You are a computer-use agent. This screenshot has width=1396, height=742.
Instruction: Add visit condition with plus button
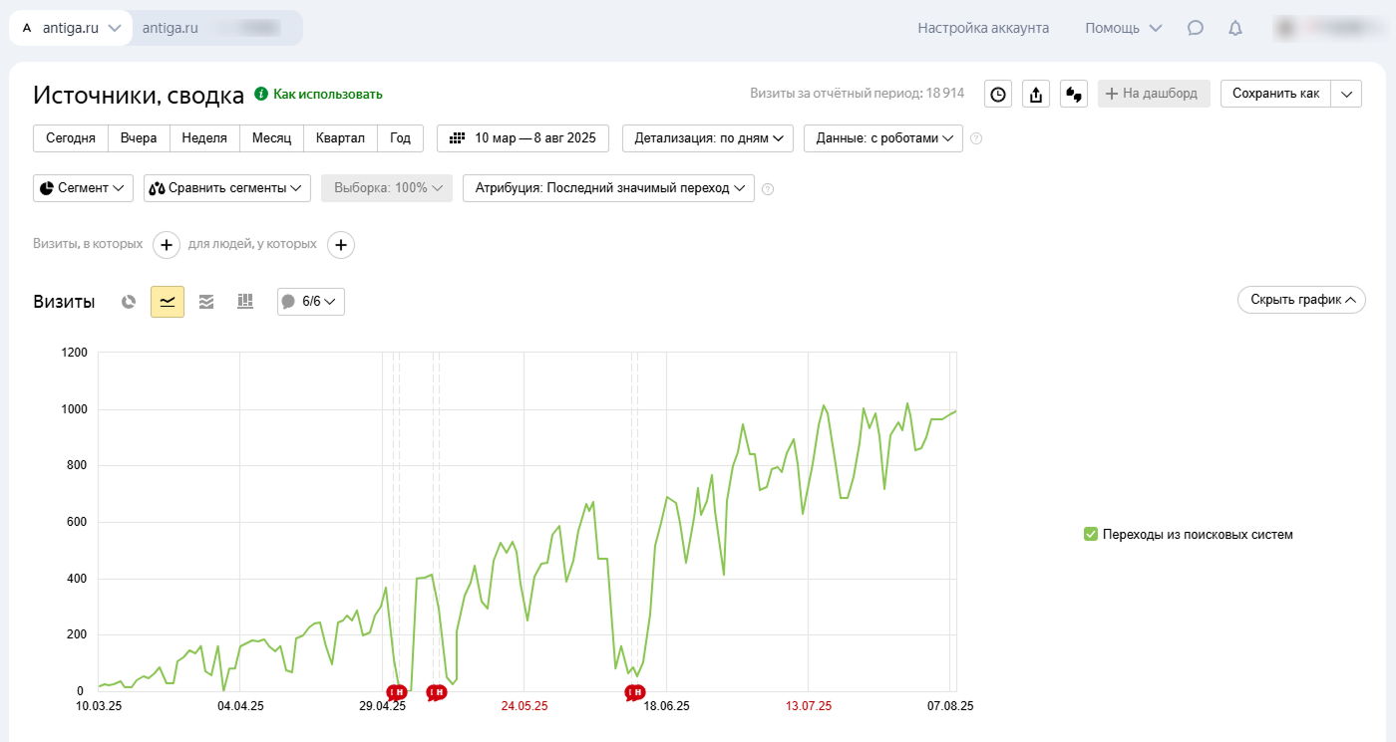click(x=167, y=244)
